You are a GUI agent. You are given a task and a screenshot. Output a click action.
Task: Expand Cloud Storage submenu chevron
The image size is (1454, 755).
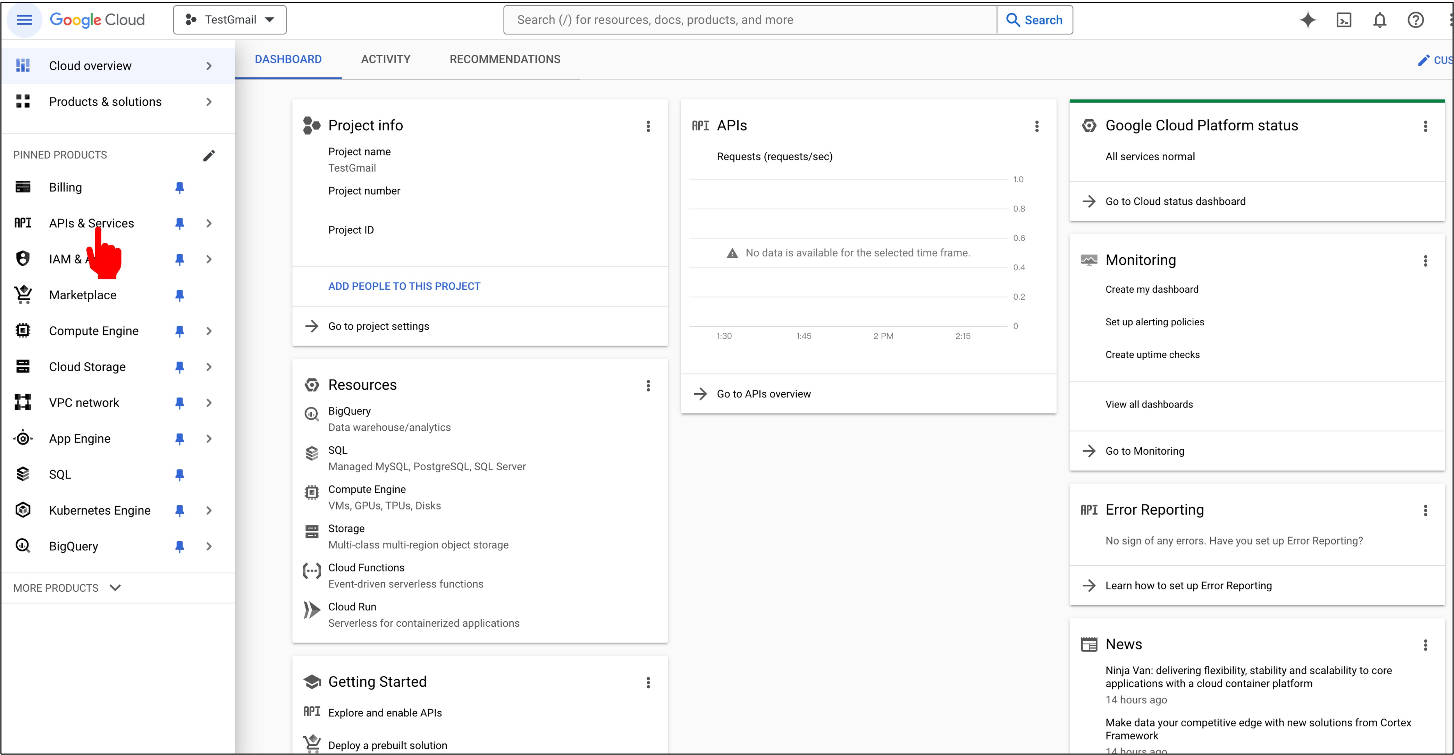pos(209,367)
